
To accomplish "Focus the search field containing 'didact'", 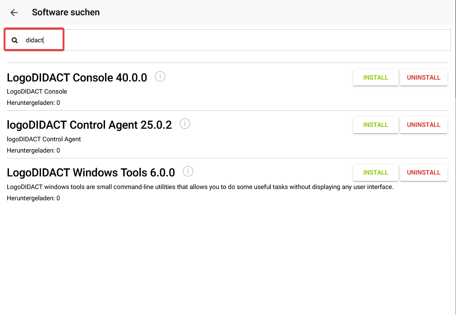I will [228, 40].
